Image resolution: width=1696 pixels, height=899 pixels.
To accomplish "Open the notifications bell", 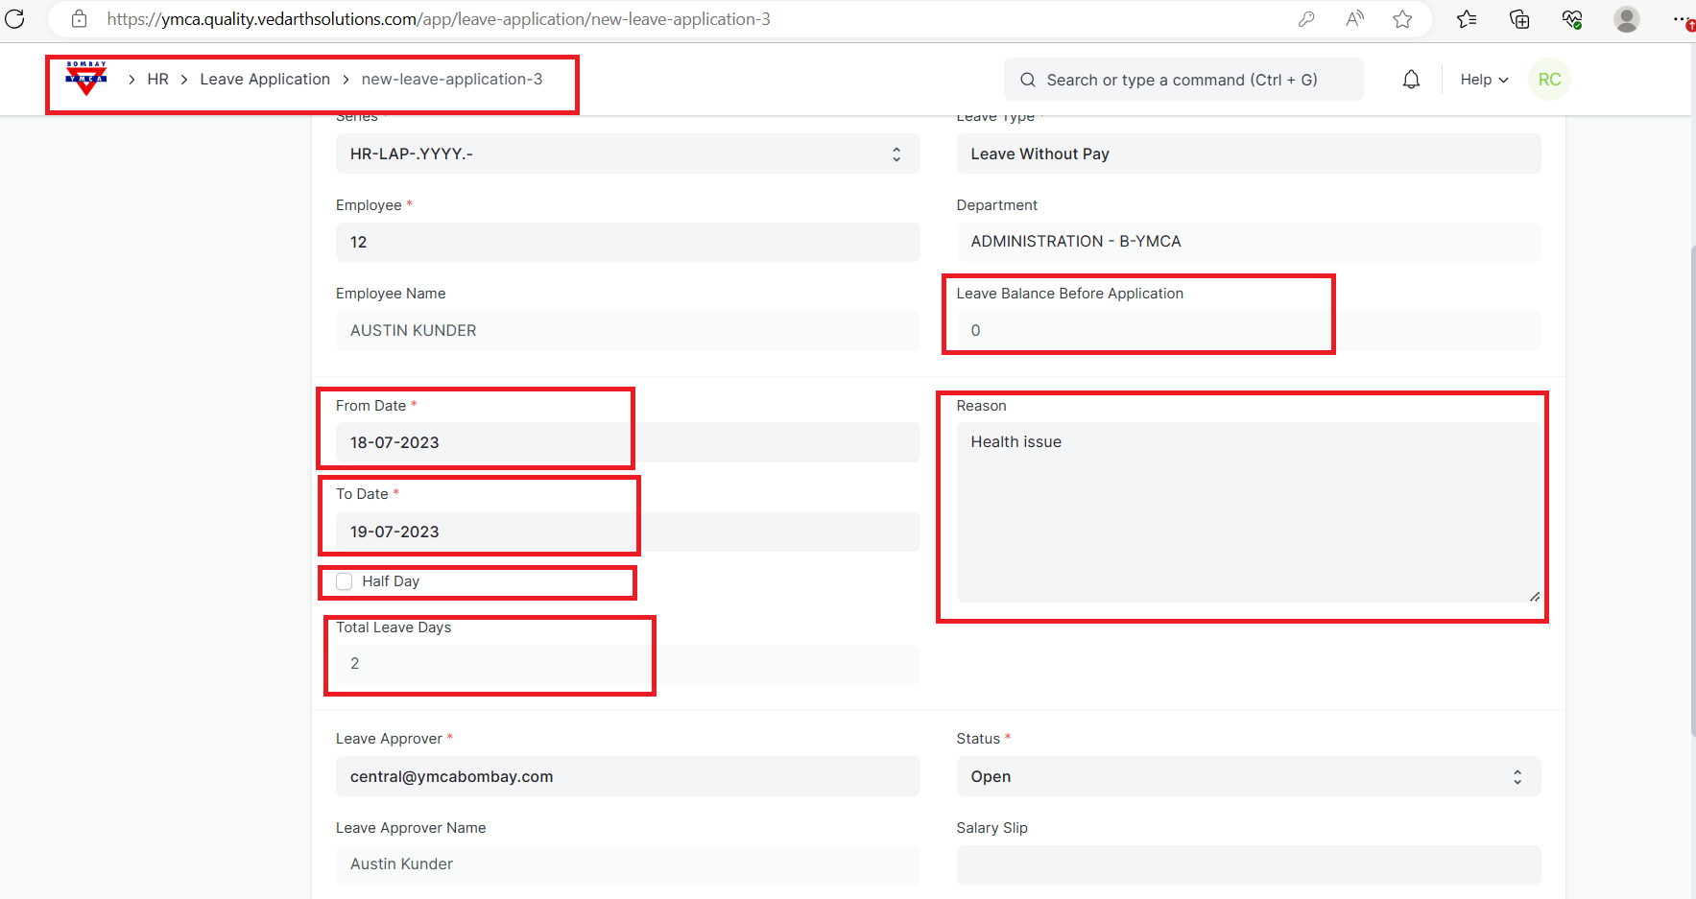I will 1411,80.
